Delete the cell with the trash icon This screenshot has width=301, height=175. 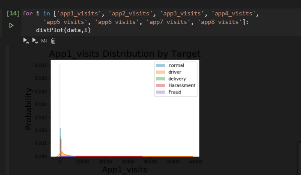pyautogui.click(x=54, y=41)
